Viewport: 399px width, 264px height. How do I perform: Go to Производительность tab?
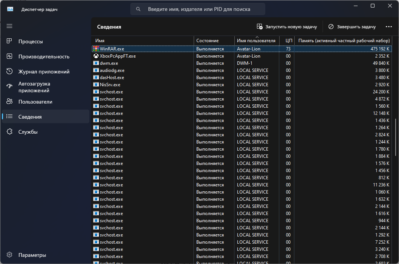click(46, 56)
